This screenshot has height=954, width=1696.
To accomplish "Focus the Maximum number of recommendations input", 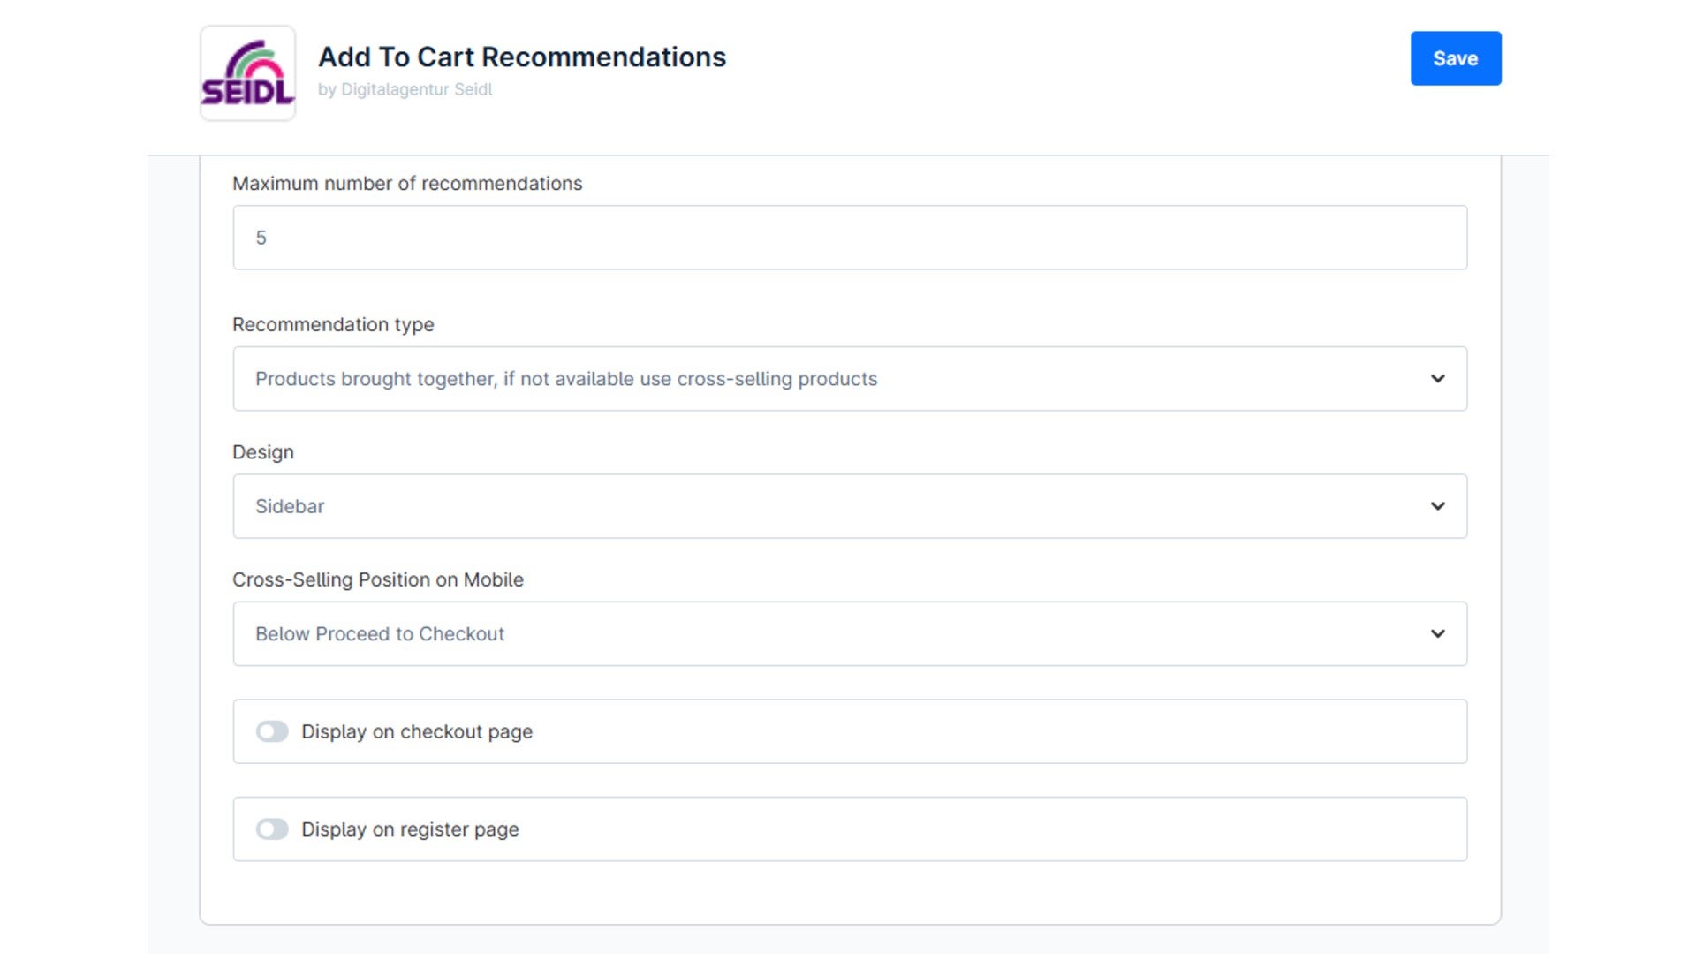I will 850,238.
